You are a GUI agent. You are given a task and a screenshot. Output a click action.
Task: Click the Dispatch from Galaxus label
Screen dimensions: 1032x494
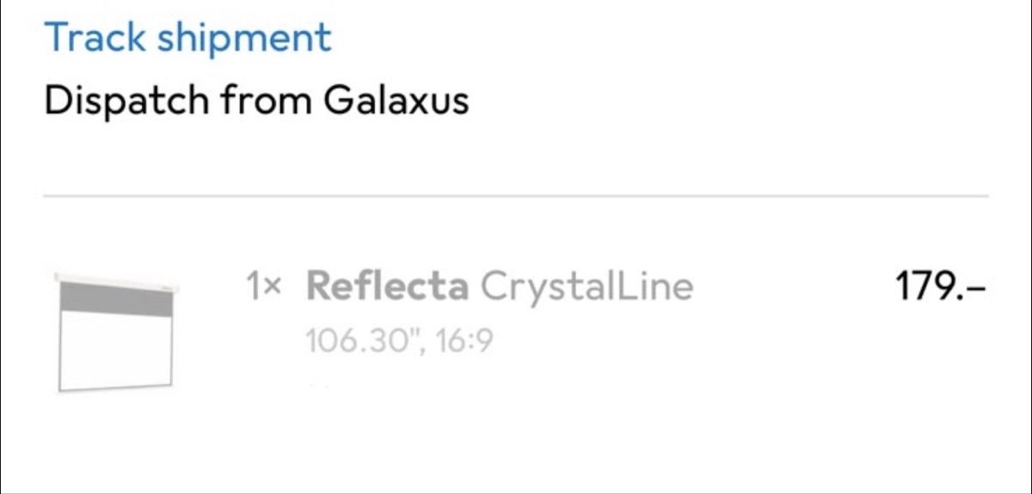point(256,101)
